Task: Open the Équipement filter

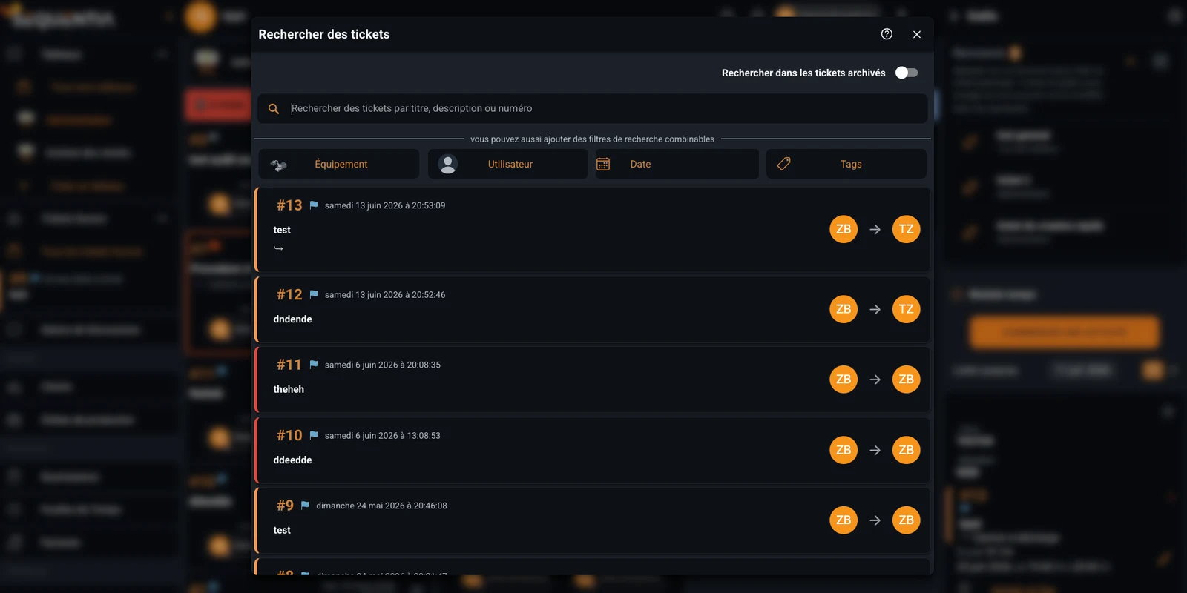Action: (x=339, y=164)
